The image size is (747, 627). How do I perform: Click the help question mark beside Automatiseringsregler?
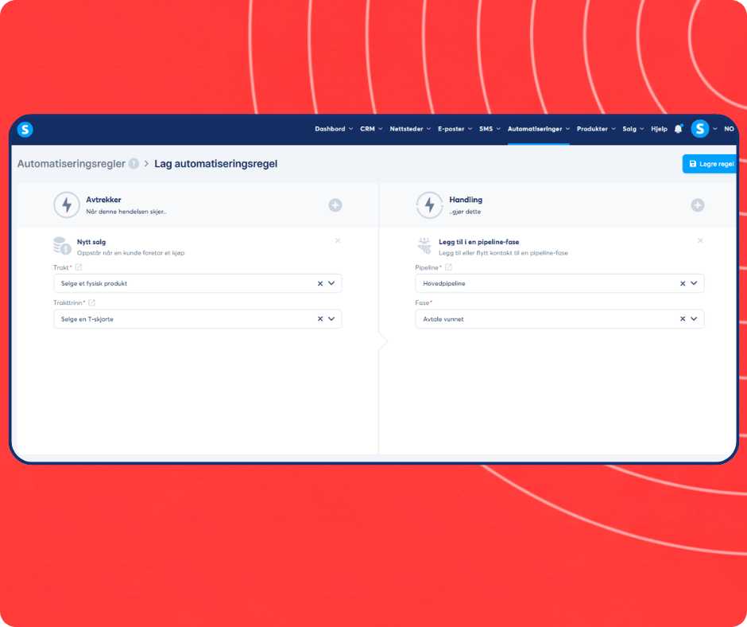(x=134, y=164)
